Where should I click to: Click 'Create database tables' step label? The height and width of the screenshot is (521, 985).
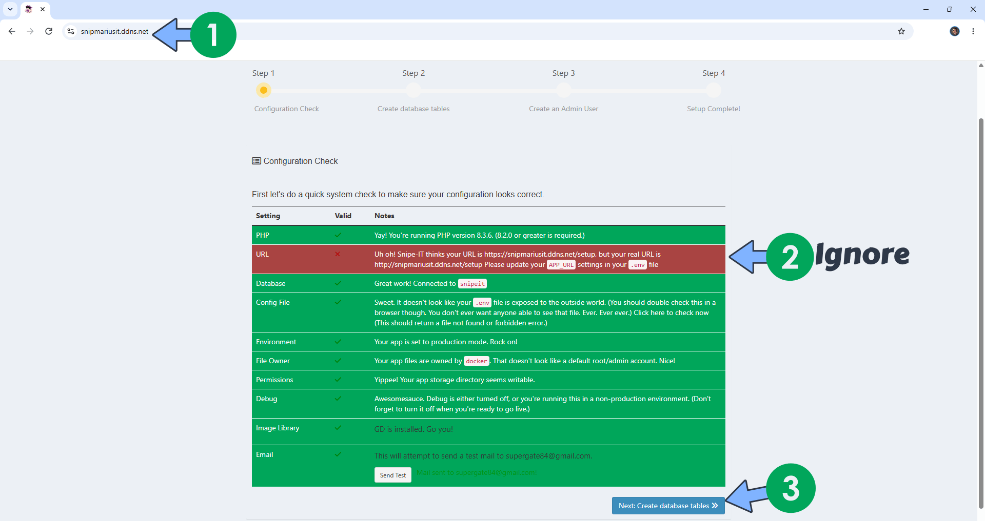tap(413, 109)
